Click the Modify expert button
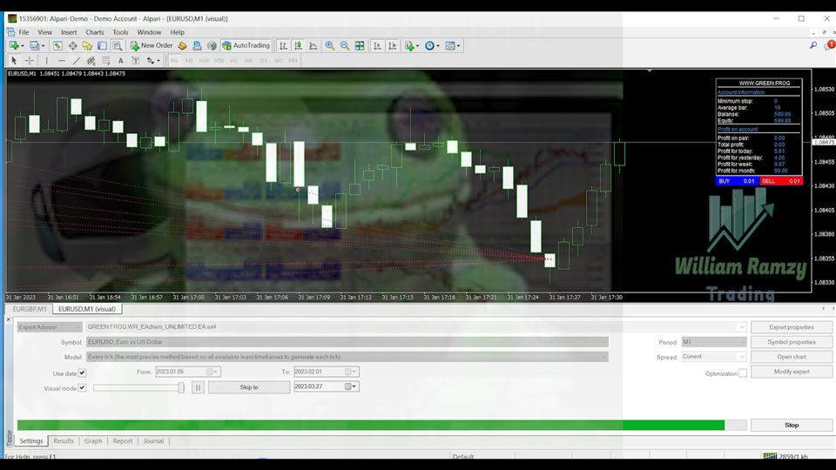Screen dimensions: 836x470 (792, 372)
